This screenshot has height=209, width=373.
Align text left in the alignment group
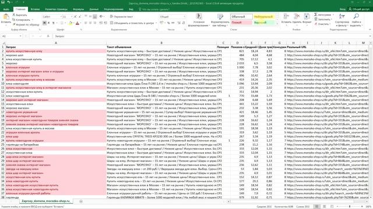[86, 23]
